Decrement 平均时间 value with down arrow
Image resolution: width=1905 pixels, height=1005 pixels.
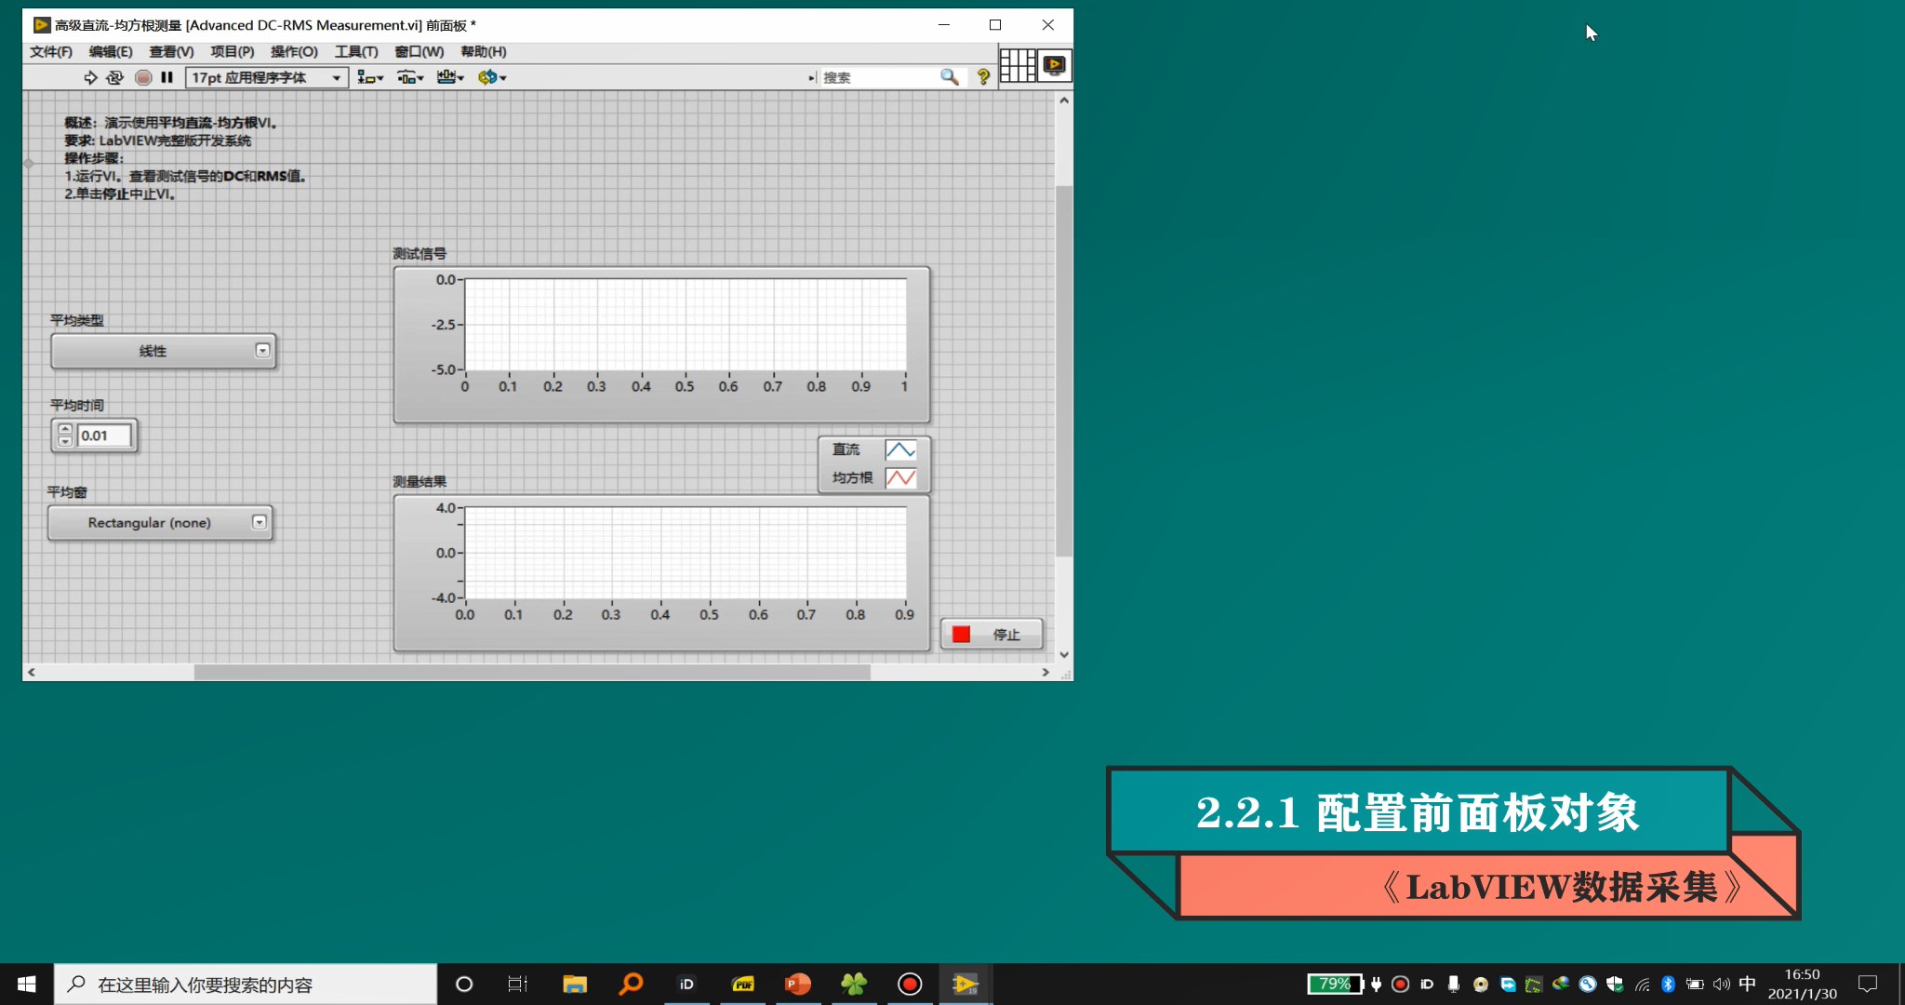[x=65, y=441]
